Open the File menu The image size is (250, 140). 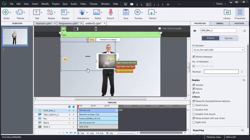pyautogui.click(x=11, y=4)
